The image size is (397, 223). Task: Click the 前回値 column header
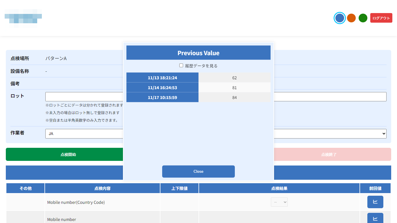(x=375, y=188)
